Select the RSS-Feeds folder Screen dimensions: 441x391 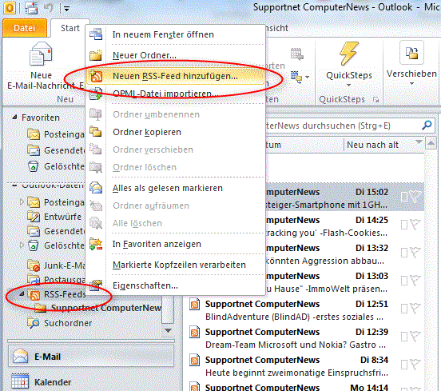57,294
